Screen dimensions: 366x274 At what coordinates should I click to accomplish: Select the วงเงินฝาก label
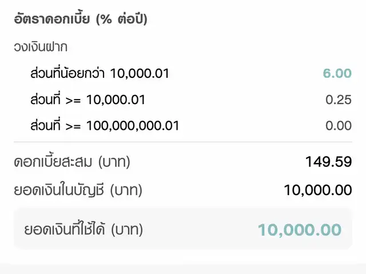pyautogui.click(x=41, y=47)
